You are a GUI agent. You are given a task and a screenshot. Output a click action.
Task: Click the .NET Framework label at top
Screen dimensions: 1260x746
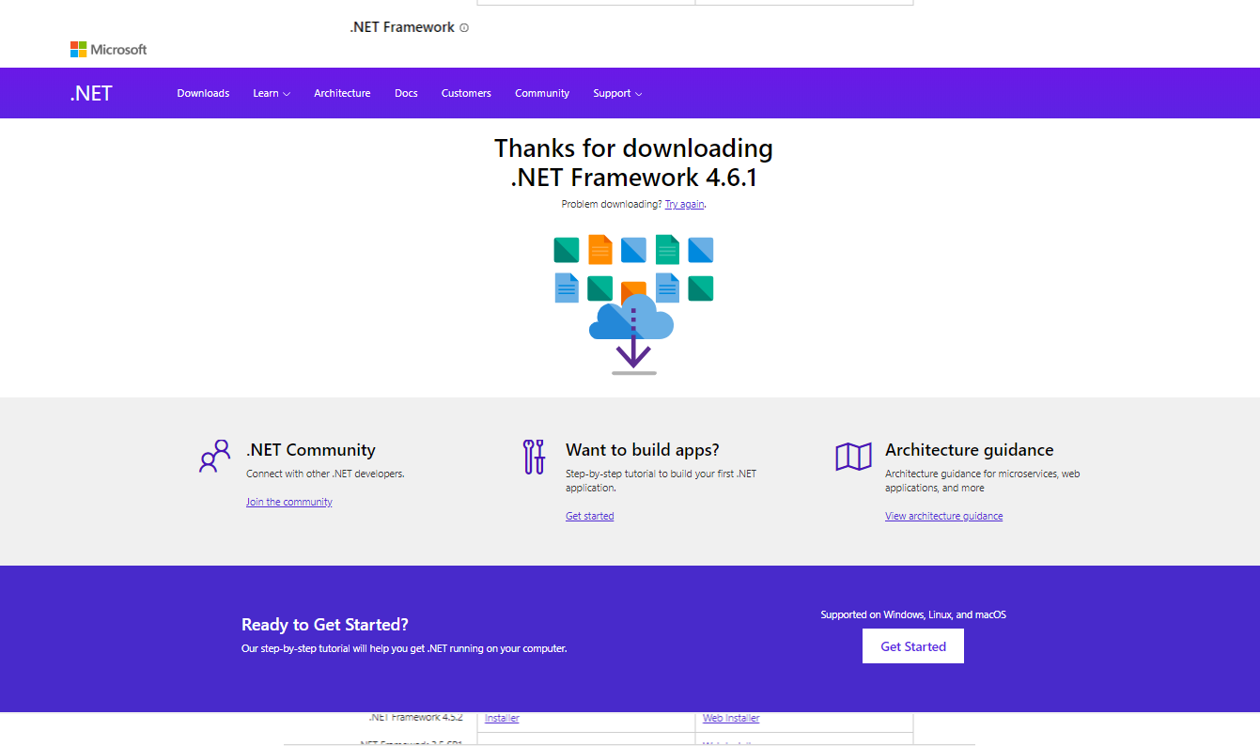coord(402,27)
